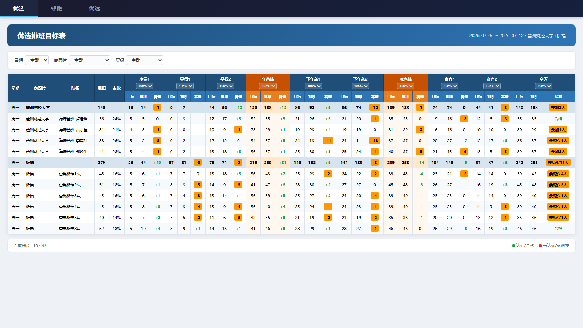
Task: Click the 规模 column header
Action: 102,88
